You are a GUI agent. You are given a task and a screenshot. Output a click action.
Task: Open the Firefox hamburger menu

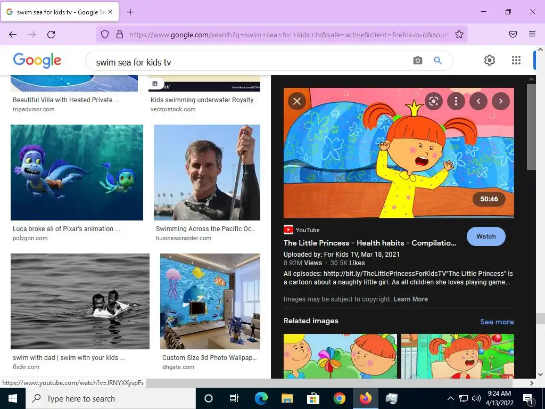pyautogui.click(x=532, y=34)
